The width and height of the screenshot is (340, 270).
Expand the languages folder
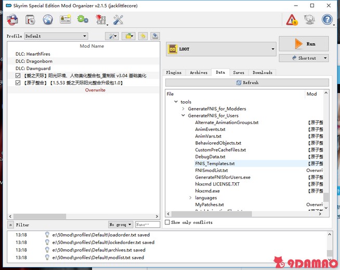pyautogui.click(x=190, y=198)
